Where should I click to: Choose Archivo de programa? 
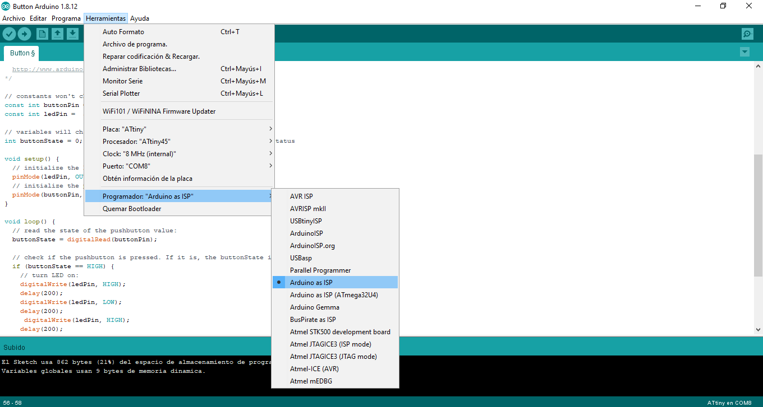pyautogui.click(x=179, y=44)
